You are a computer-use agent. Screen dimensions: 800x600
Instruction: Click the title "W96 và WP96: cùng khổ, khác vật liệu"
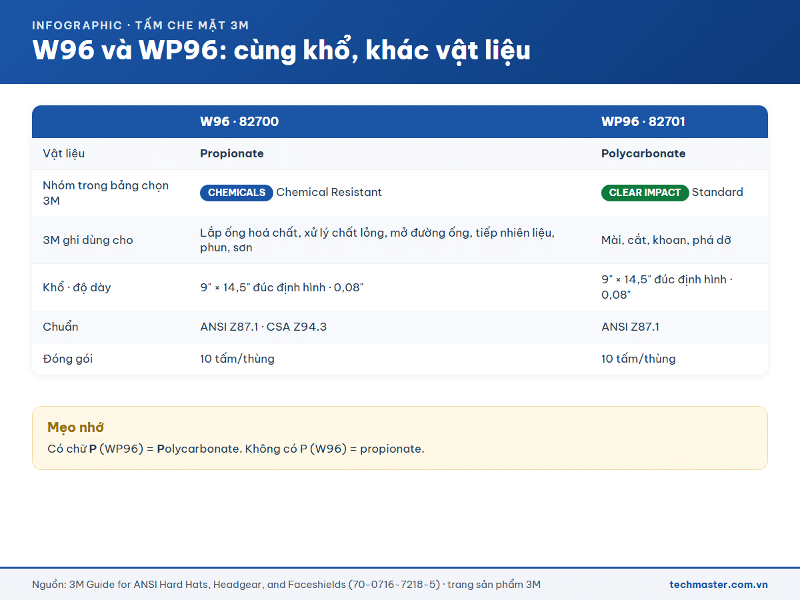(281, 51)
